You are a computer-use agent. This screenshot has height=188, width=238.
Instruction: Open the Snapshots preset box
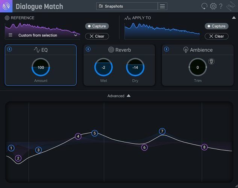coord(127,6)
